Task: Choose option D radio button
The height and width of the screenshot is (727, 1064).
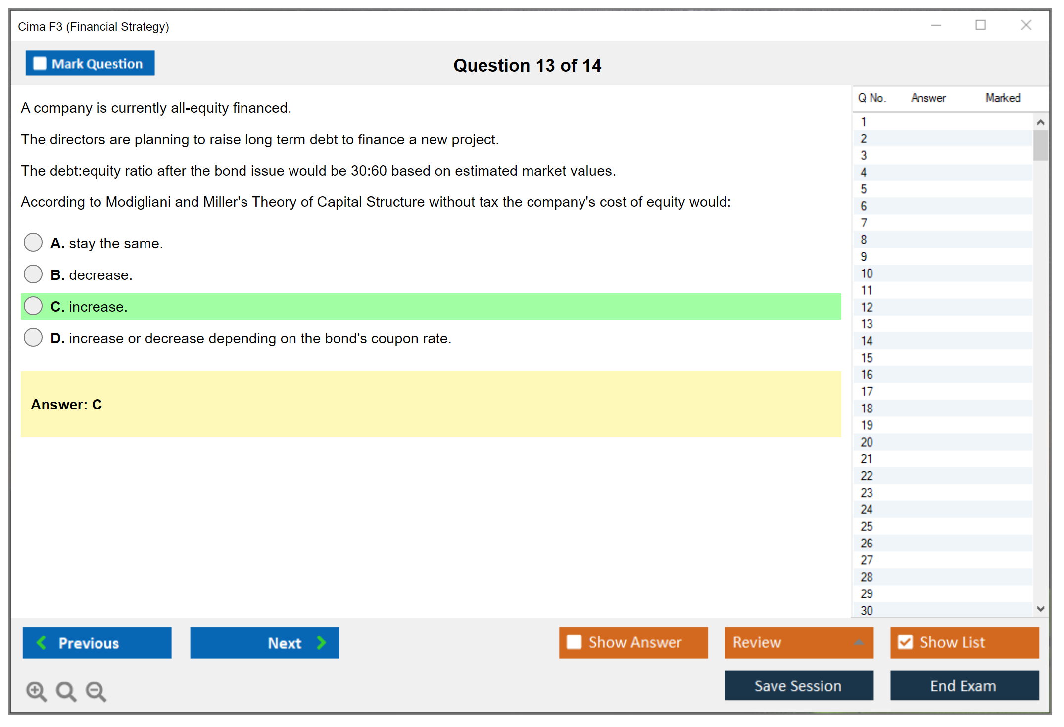Action: tap(33, 338)
